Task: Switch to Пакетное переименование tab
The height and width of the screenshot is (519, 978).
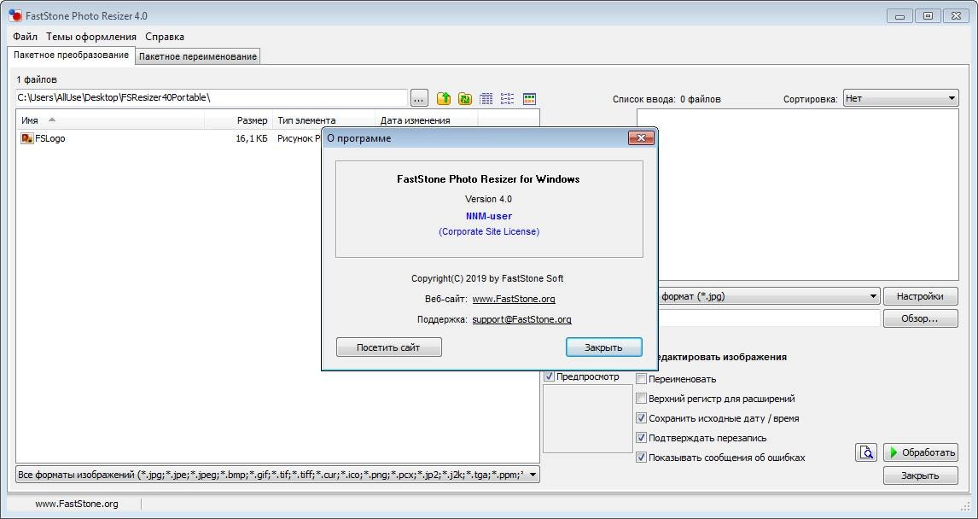Action: tap(198, 56)
